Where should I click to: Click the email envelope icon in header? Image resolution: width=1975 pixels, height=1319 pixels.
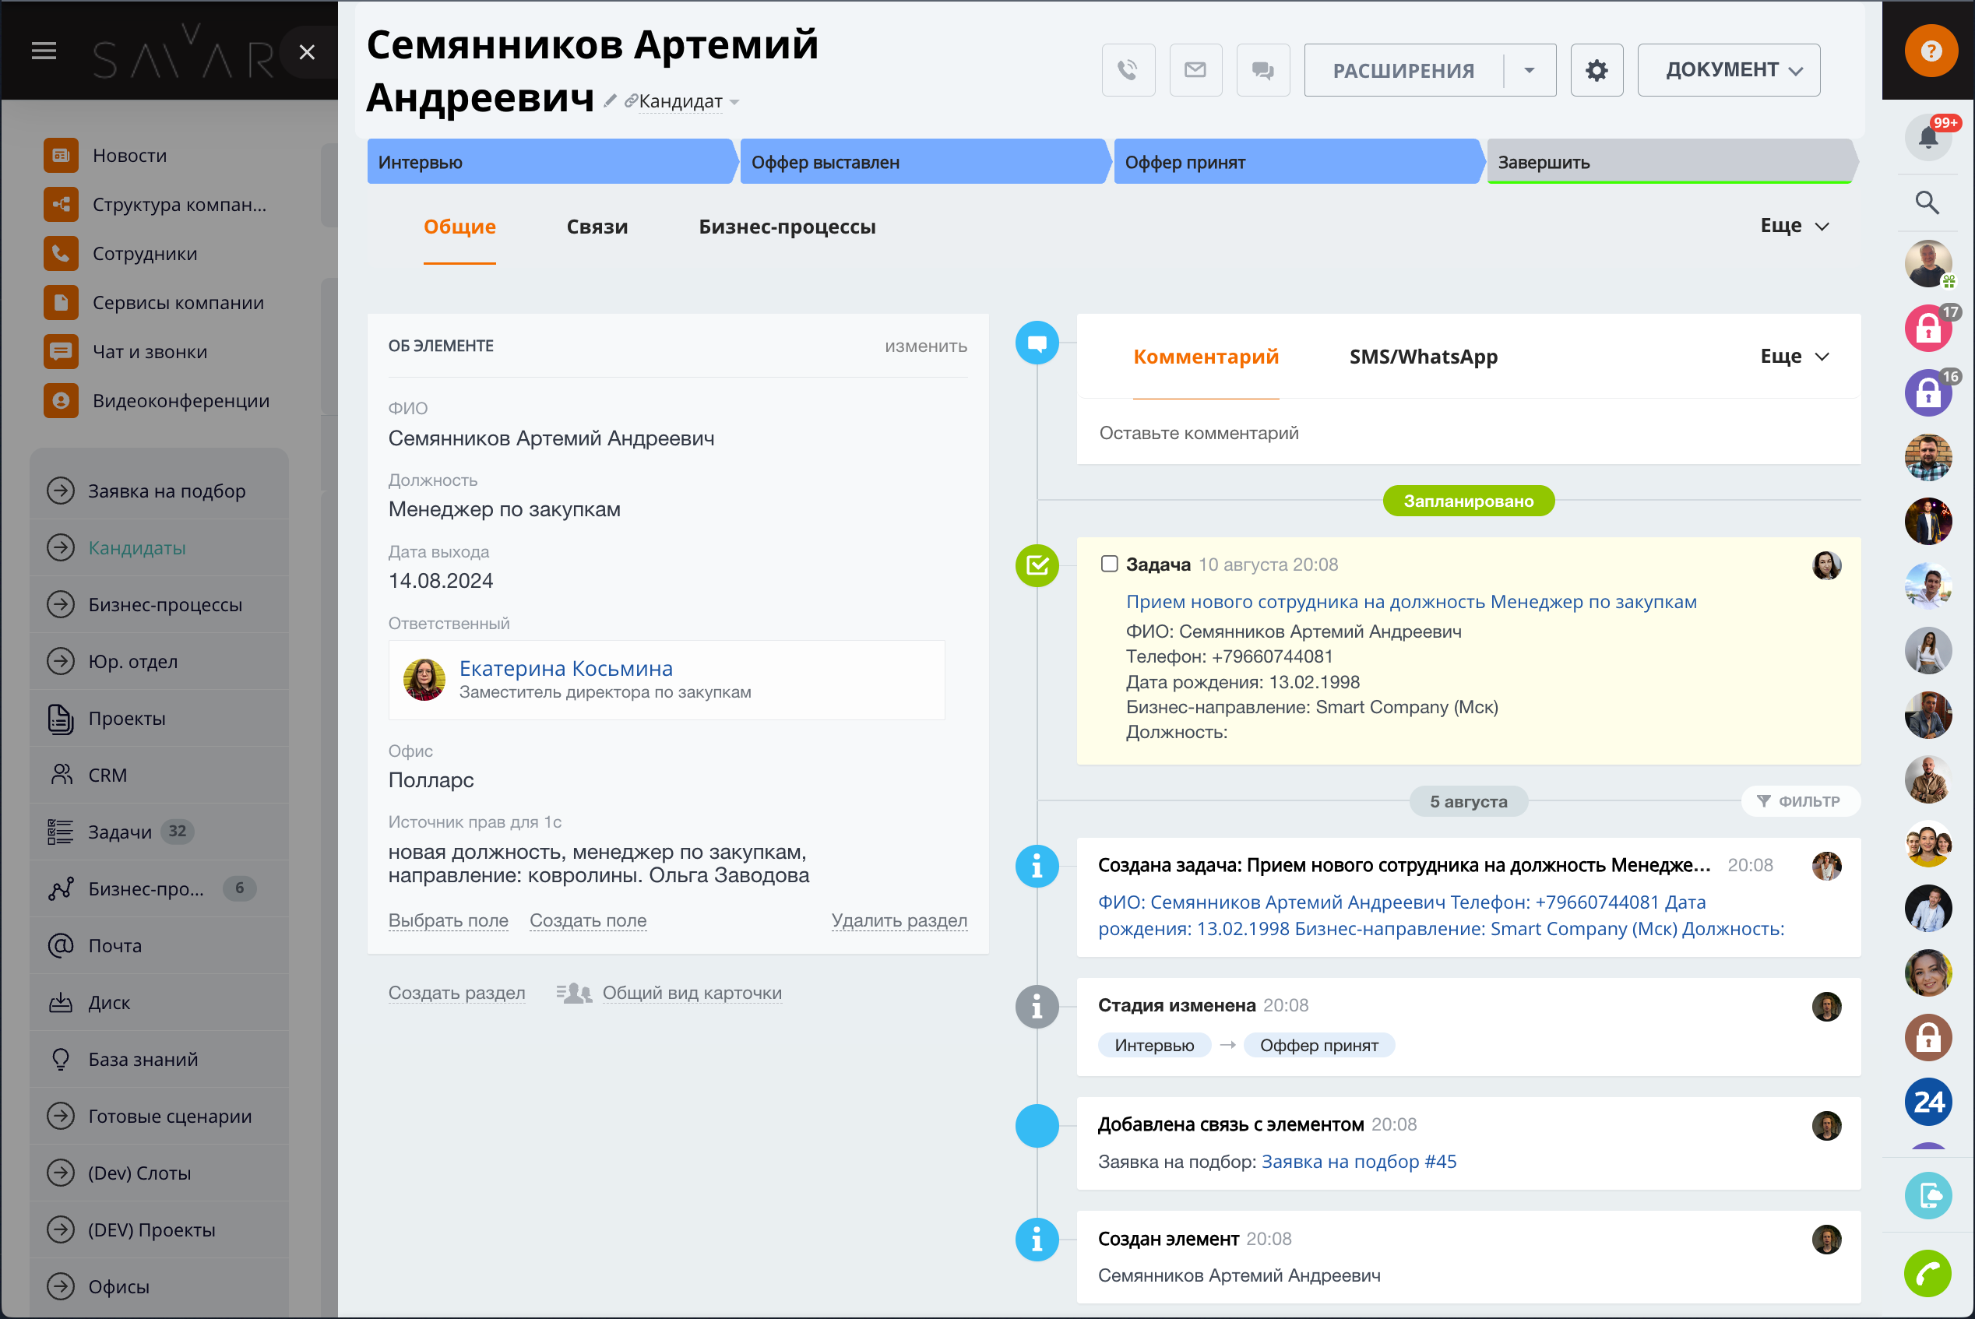pyautogui.click(x=1195, y=70)
